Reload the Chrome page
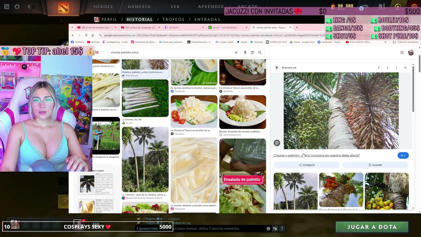Screen dimensions: 421x237 tap(86, 35)
